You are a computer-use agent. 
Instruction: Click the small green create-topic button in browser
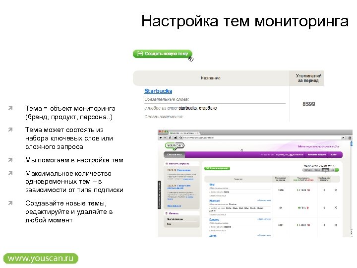click(217, 168)
